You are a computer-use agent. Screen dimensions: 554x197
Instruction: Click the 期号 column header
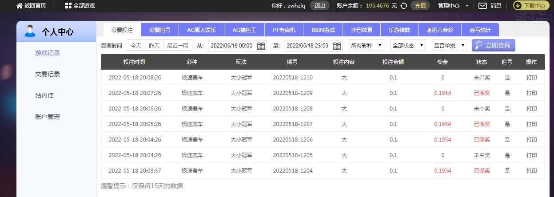292,62
